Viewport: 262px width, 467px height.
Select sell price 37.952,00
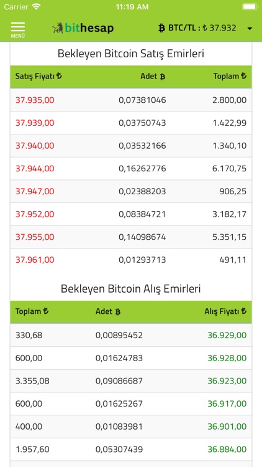[x=35, y=214]
